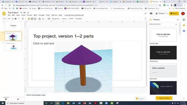Select the shape tool icon
Image resolution: width=187 pixels, height=105 pixels.
[40, 19]
